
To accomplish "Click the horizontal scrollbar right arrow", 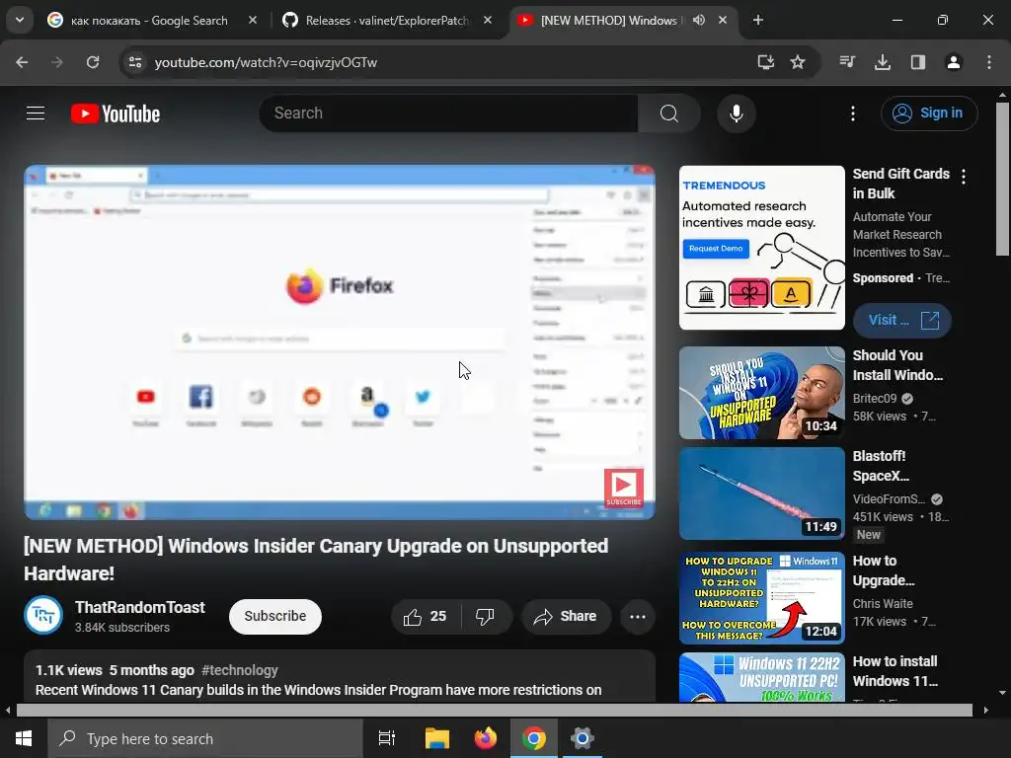I will pos(986,711).
